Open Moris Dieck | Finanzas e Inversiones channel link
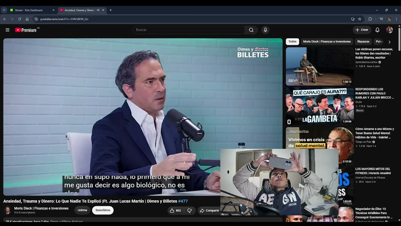 coord(41,208)
